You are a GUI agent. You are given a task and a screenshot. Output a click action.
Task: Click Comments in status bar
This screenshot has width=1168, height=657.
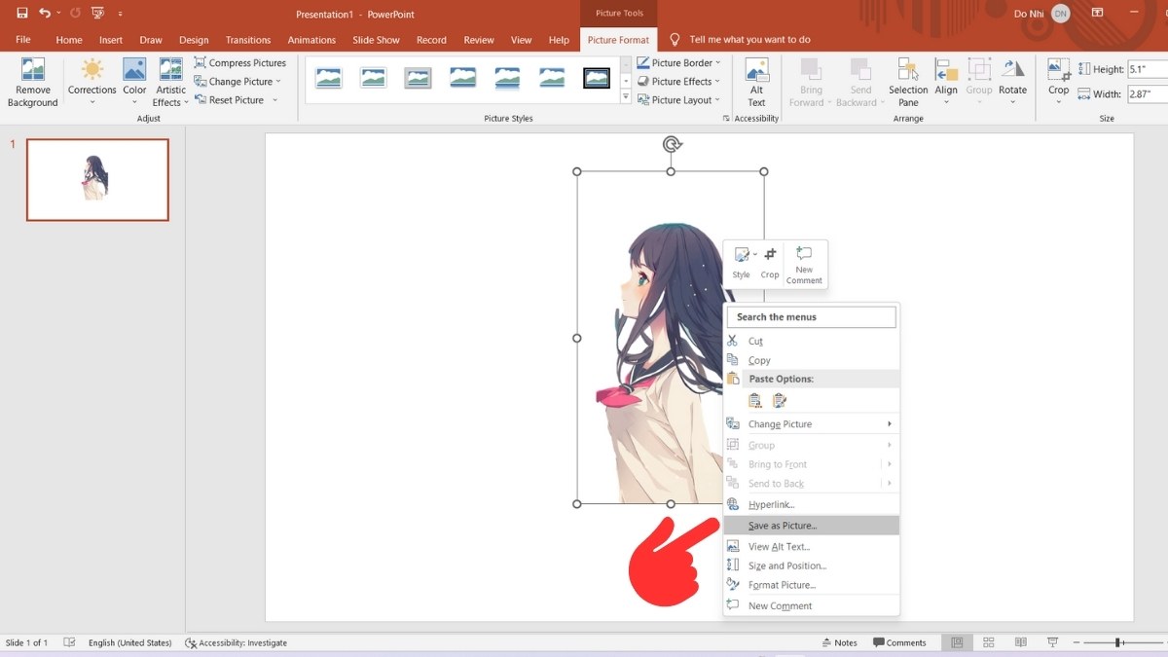click(899, 642)
